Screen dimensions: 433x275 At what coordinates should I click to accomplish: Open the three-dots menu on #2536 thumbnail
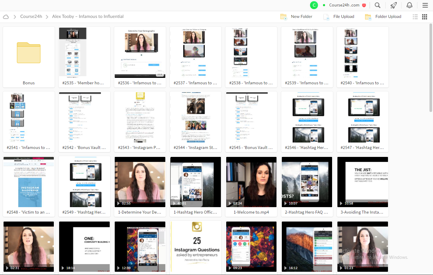(x=160, y=74)
